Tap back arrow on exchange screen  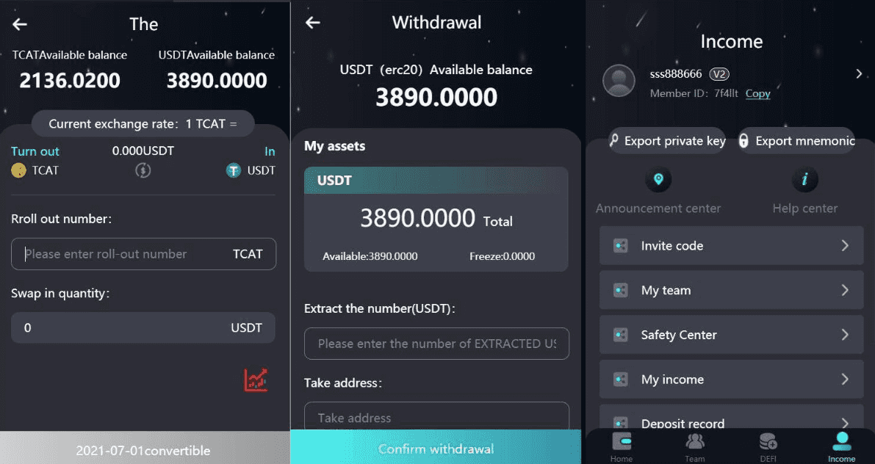[x=20, y=24]
